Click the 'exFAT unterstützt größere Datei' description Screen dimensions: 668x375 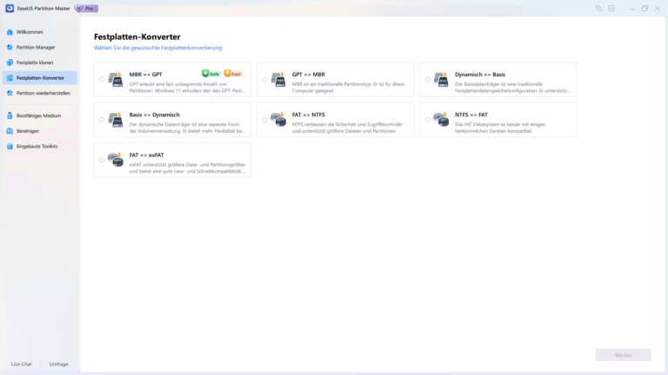coord(187,168)
